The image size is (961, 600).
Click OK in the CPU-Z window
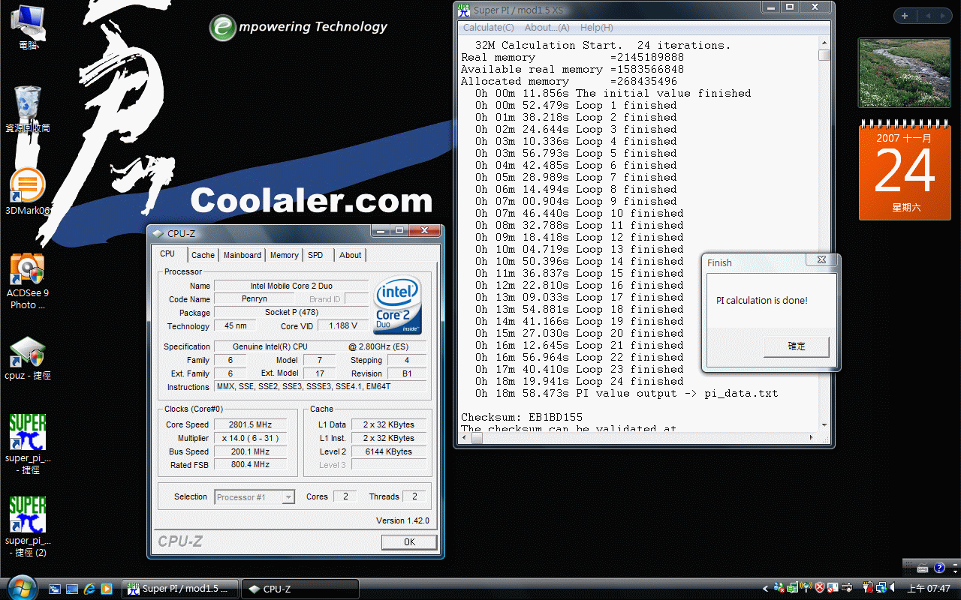(x=409, y=541)
